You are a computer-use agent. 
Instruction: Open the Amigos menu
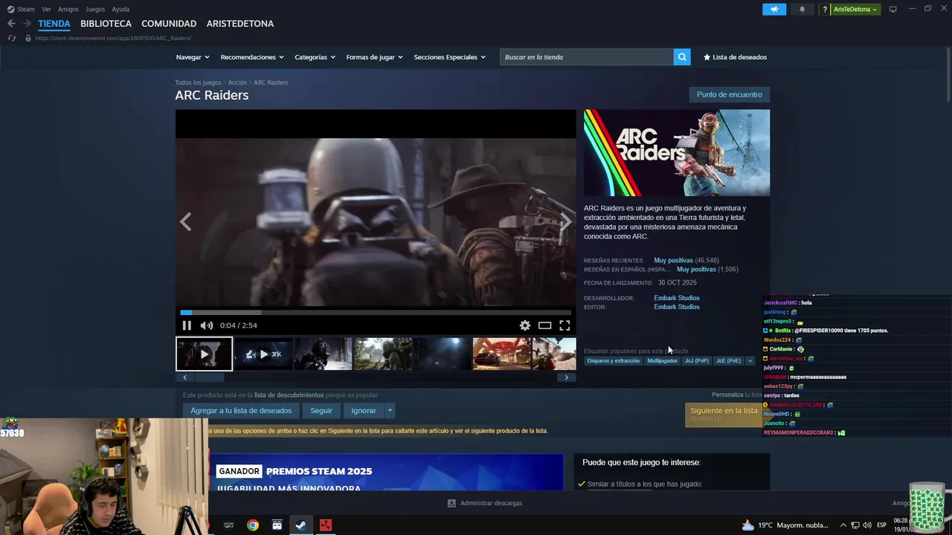coord(68,10)
